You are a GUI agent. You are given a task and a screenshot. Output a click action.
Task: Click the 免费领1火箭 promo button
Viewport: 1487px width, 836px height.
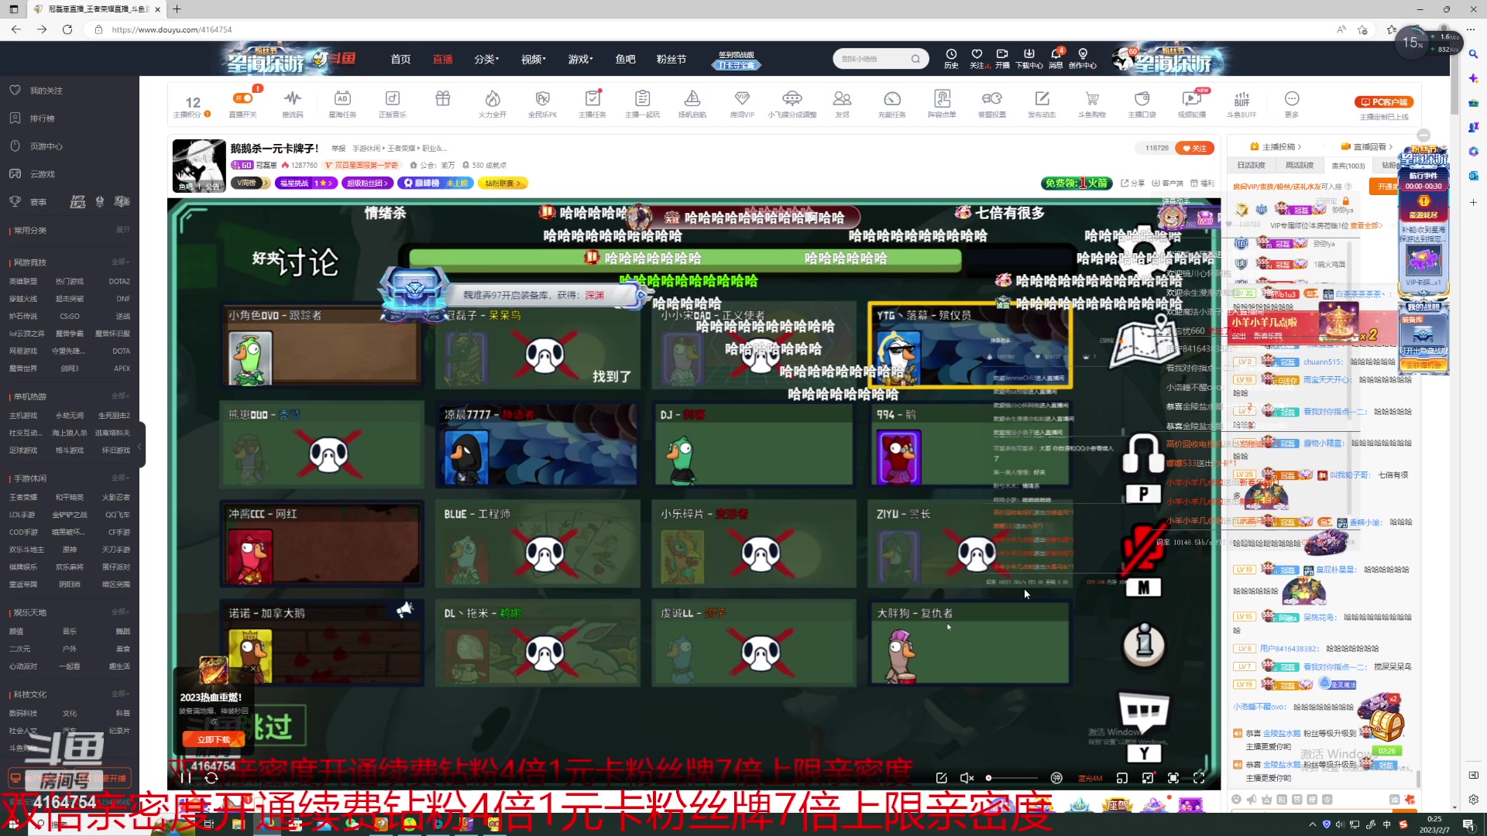(1077, 183)
